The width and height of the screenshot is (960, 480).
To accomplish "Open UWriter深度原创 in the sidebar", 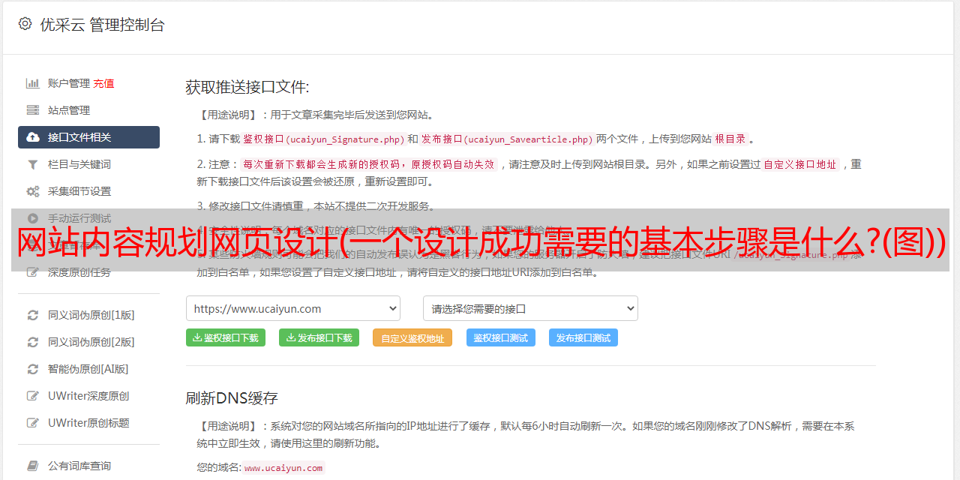I will [88, 396].
